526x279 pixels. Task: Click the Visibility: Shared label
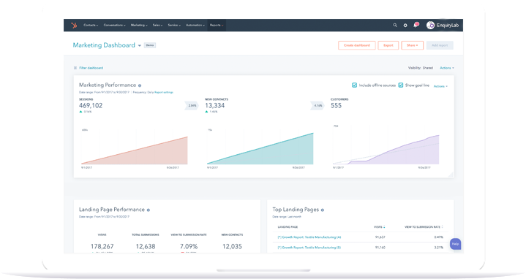pos(421,68)
